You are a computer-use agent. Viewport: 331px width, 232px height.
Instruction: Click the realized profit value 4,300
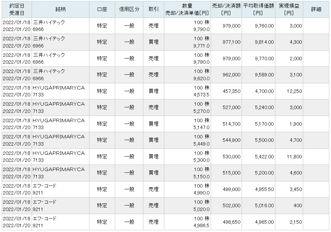coord(296,42)
